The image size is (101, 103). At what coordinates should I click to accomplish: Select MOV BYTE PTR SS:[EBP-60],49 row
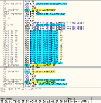(x=43, y=57)
